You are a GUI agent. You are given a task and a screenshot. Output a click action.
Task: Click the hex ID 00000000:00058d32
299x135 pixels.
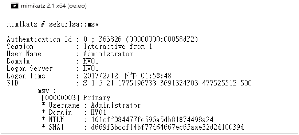click(x=162, y=39)
